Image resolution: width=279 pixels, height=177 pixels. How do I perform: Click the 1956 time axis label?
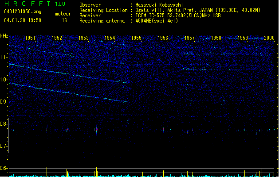163,38
